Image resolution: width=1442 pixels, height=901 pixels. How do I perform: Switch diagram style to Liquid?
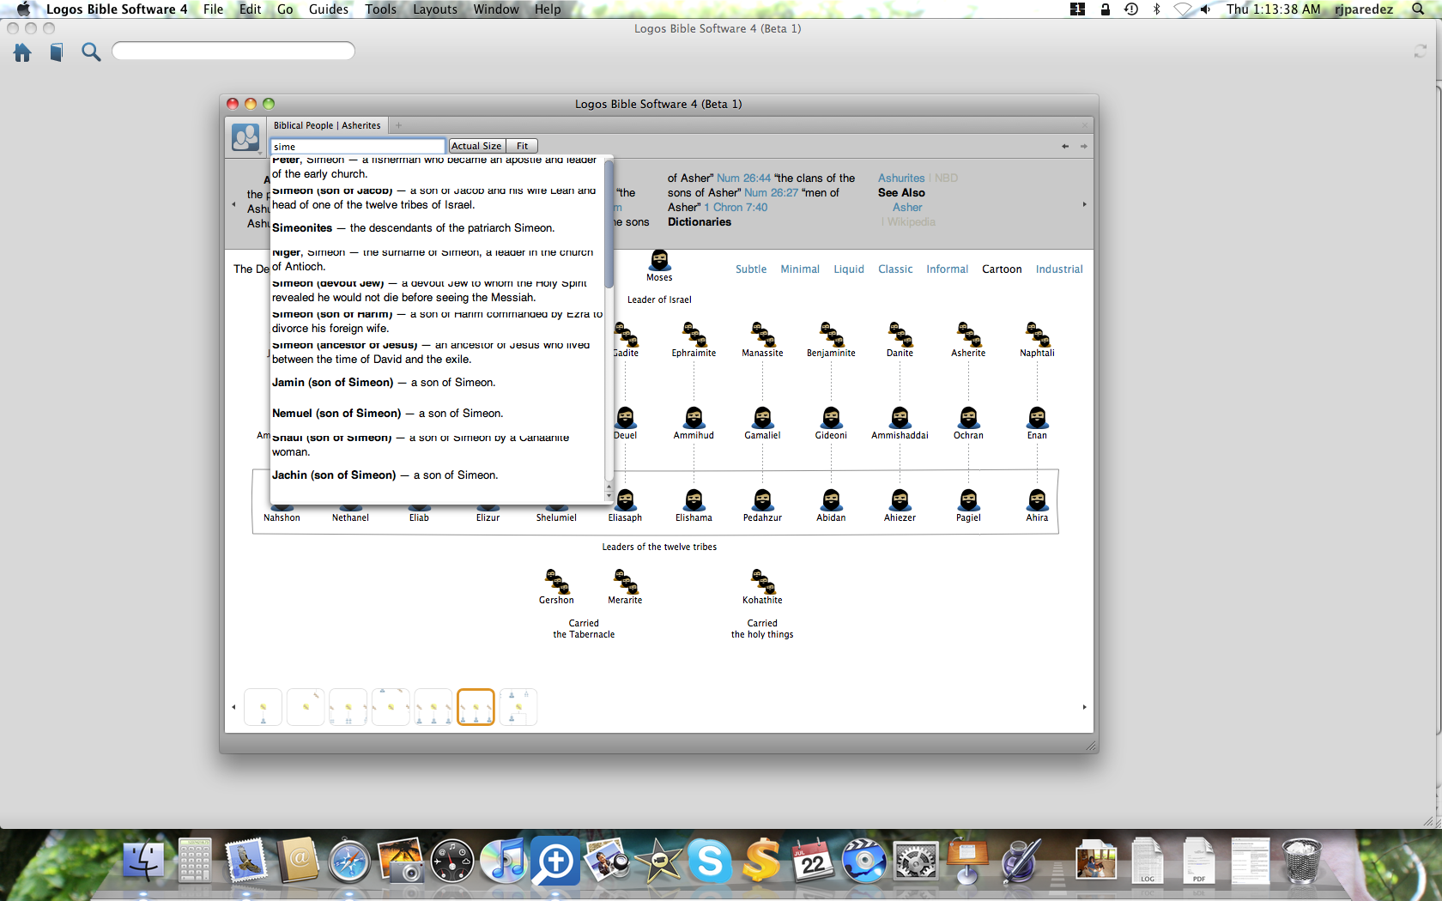pyautogui.click(x=849, y=269)
